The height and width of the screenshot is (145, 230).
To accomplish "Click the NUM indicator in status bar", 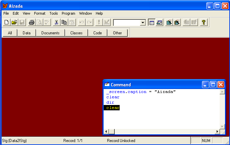I will click(x=206, y=141).
